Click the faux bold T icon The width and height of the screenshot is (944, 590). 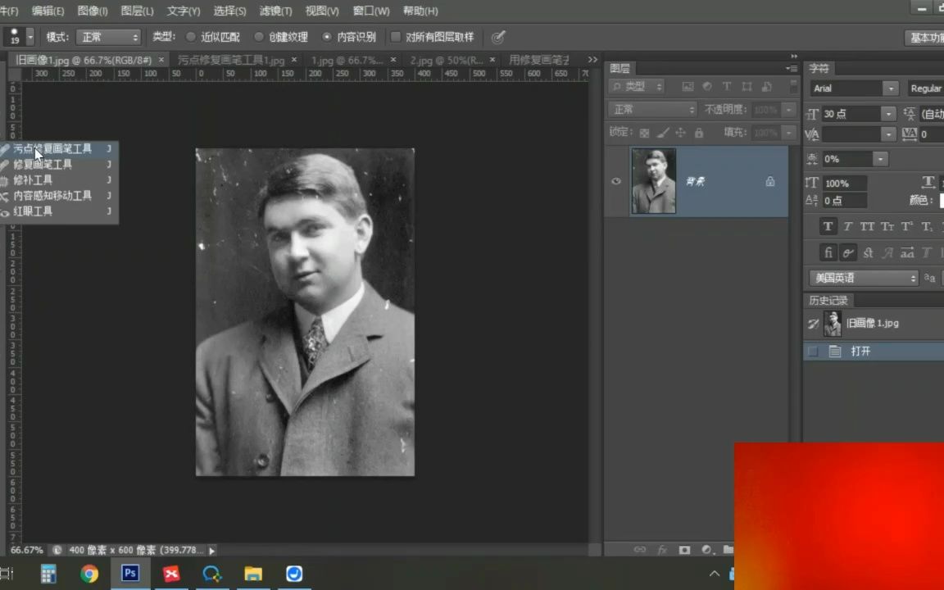pos(828,227)
